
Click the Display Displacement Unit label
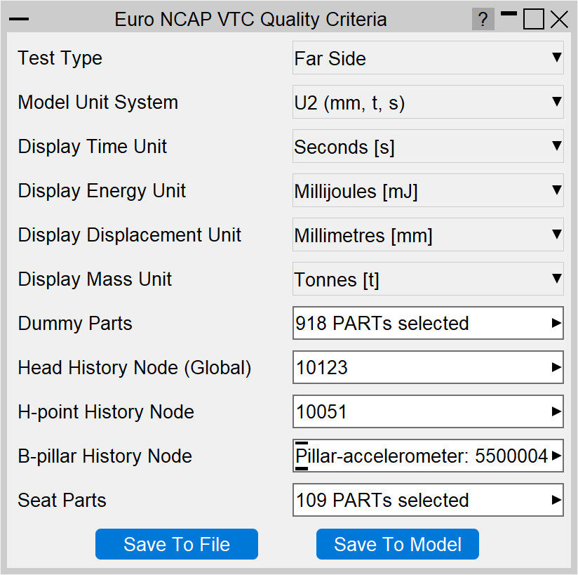click(129, 235)
